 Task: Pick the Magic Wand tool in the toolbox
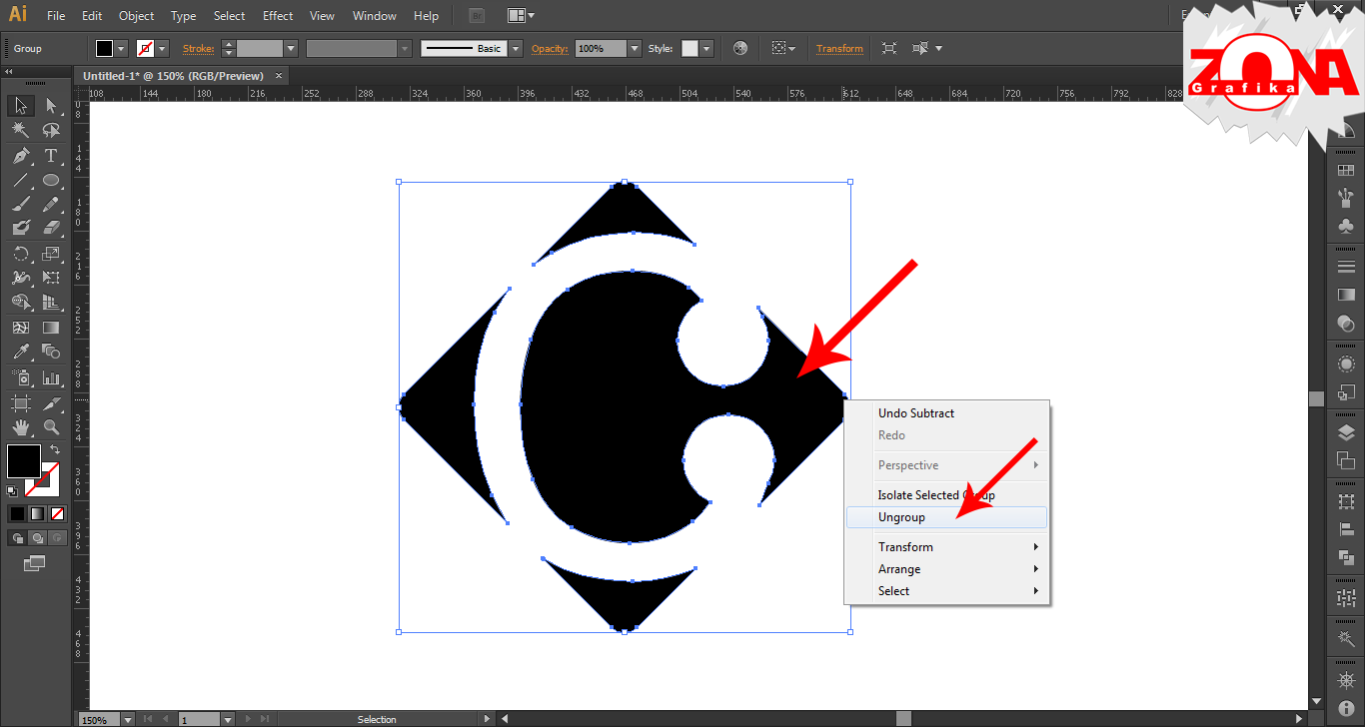point(20,130)
